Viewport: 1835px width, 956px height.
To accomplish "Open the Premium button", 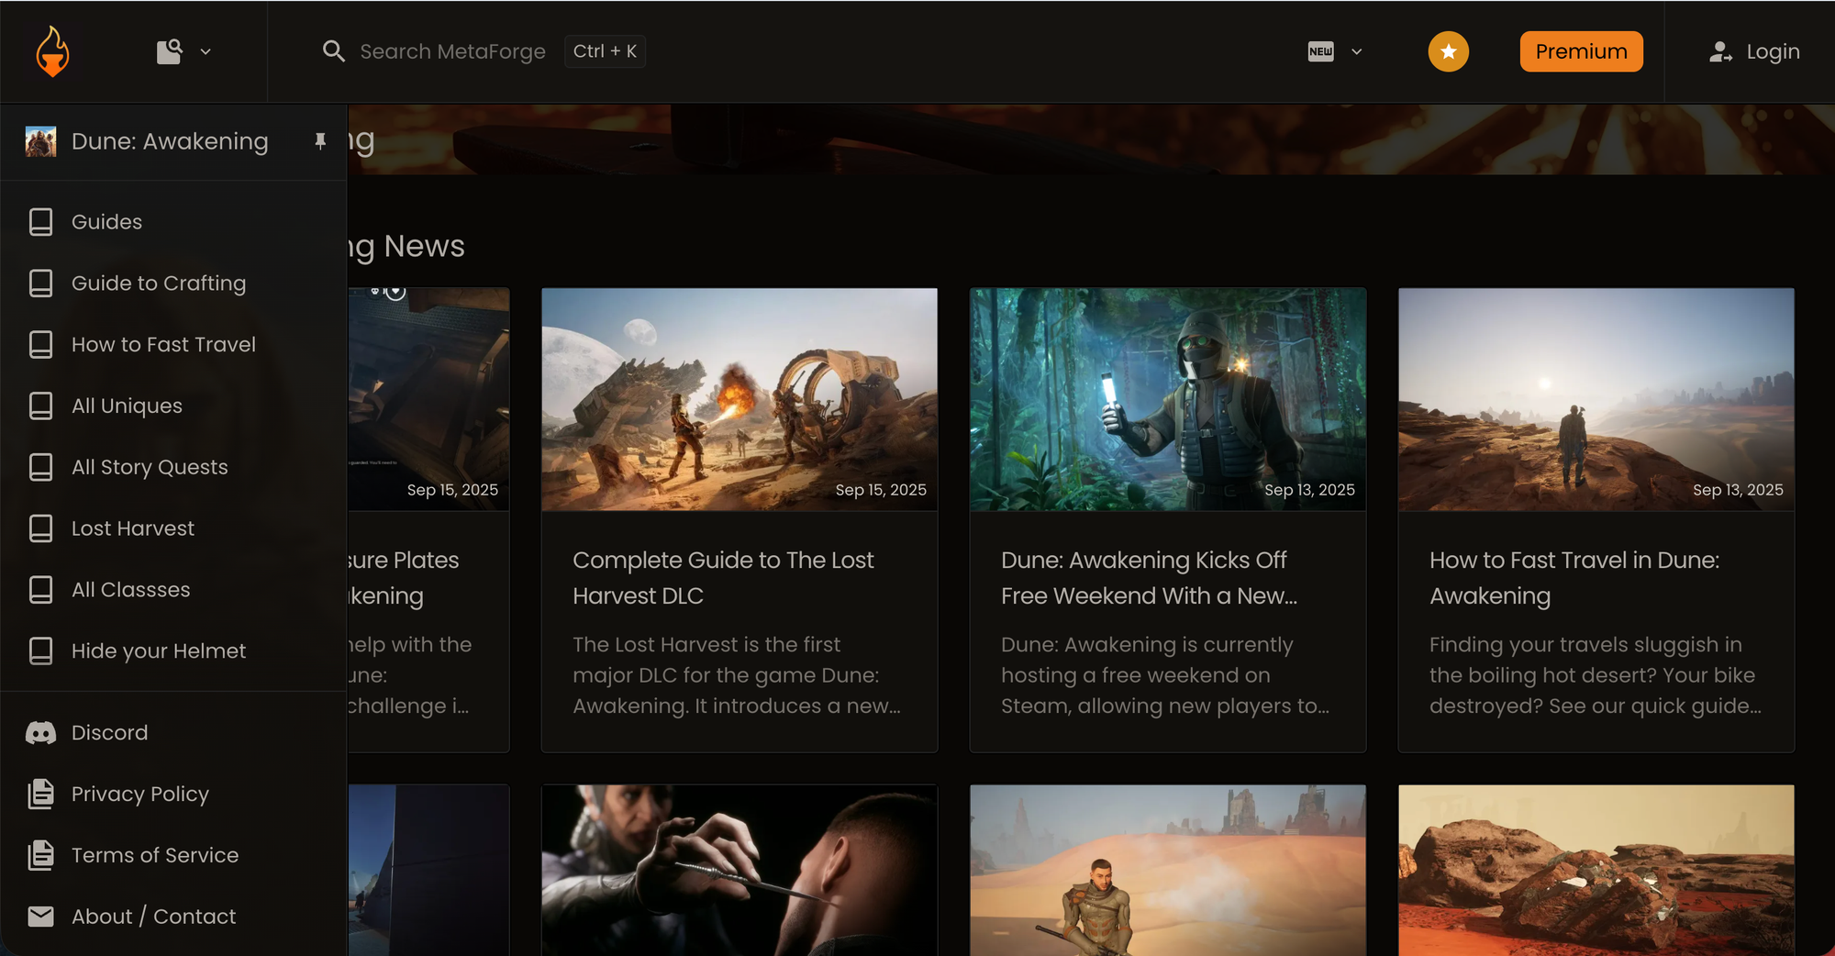I will (x=1581, y=51).
